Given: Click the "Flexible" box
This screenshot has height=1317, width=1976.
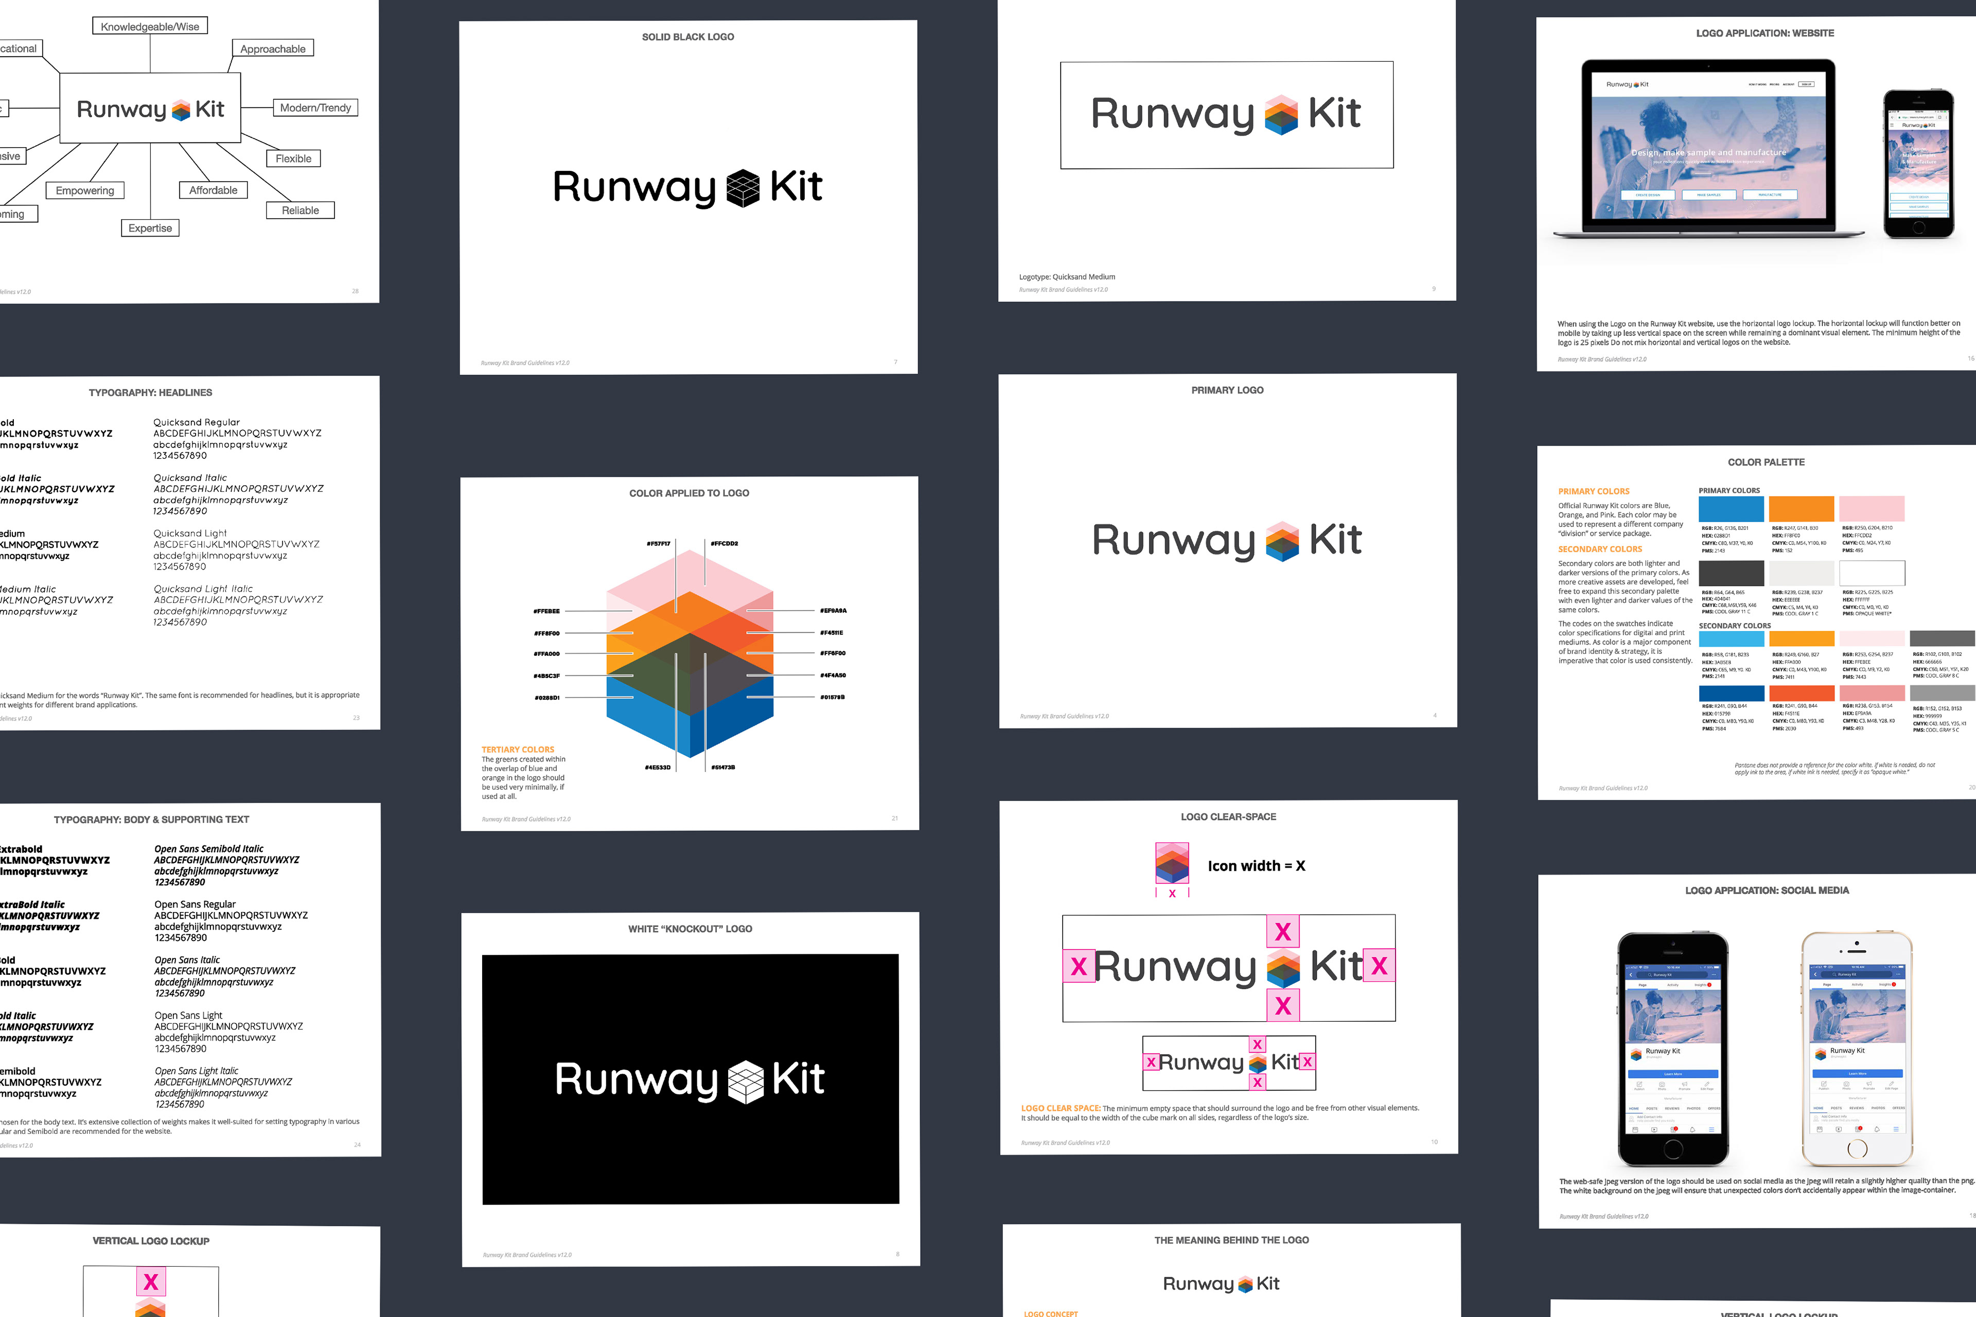Looking at the screenshot, I should (293, 158).
